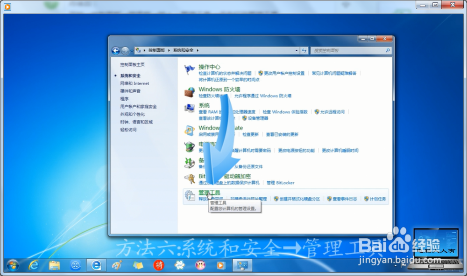Open 轻松访问 in the sidebar
The image size is (467, 276).
(128, 130)
